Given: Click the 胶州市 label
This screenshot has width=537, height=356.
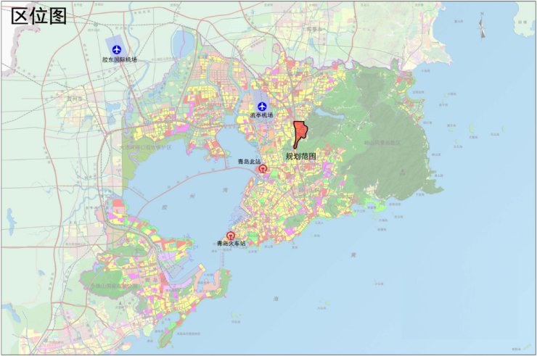Looking at the screenshot, I should click(x=74, y=99).
